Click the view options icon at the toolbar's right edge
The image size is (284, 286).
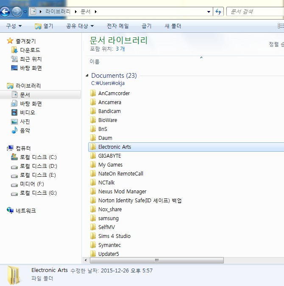[x=281, y=26]
